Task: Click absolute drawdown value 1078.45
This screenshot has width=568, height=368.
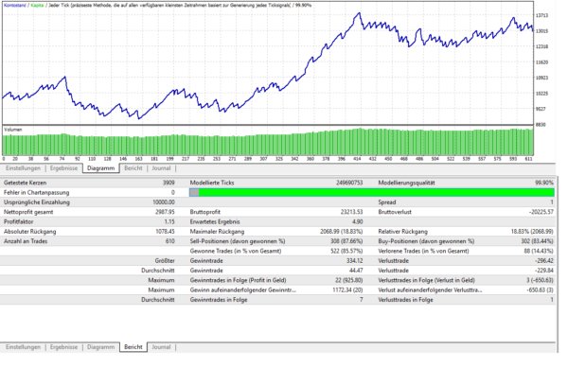Action: [x=165, y=232]
